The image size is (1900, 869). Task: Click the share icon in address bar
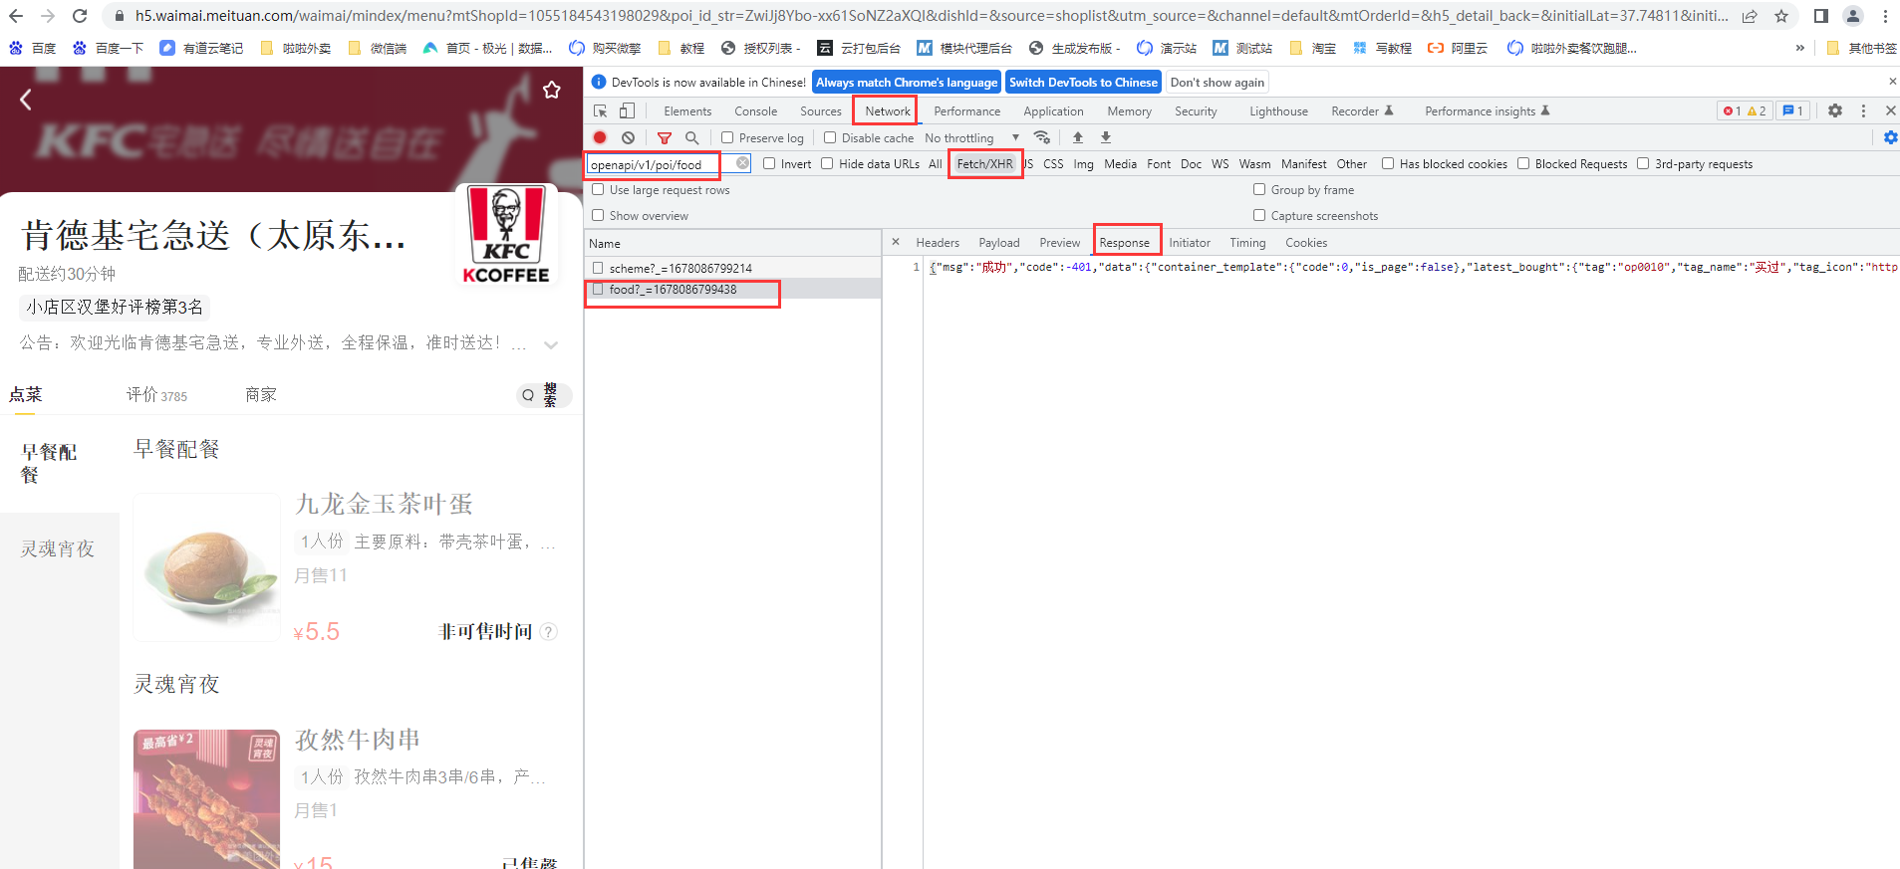1750,16
